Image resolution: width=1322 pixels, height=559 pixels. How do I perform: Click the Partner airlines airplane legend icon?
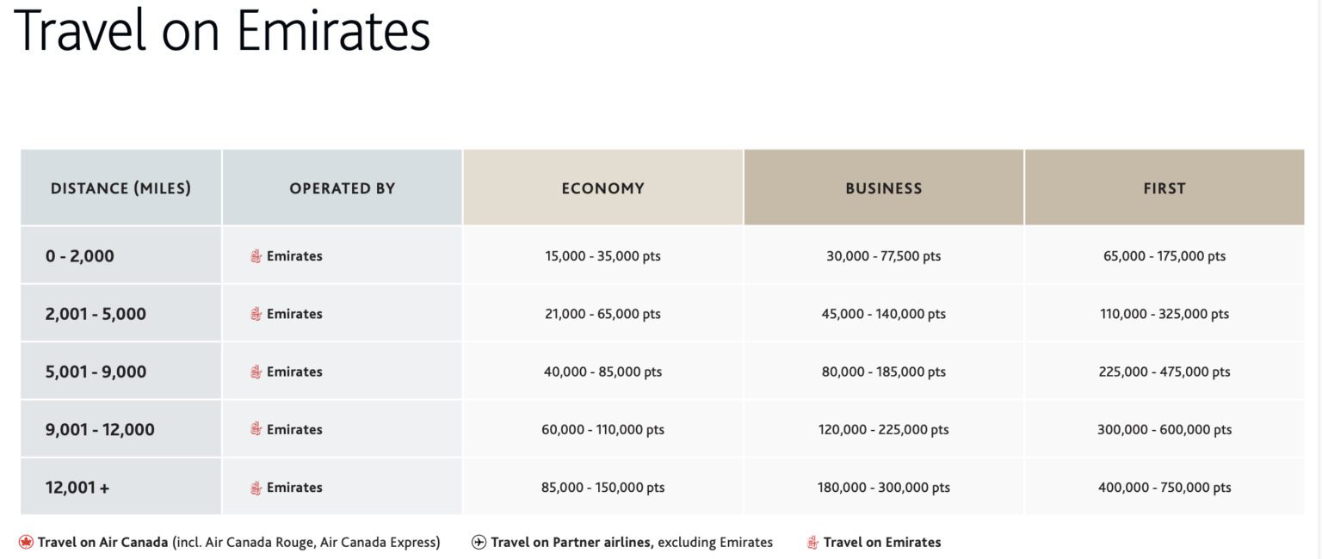coord(479,543)
